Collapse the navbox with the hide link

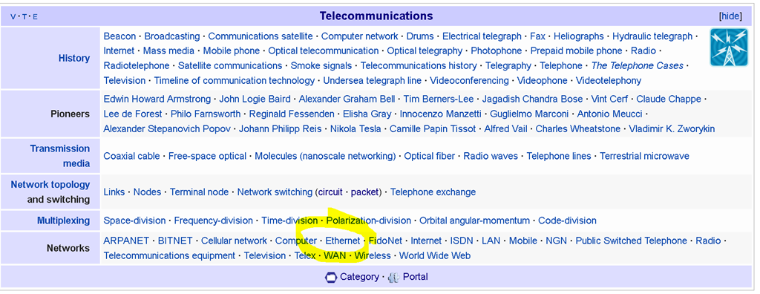(730, 16)
